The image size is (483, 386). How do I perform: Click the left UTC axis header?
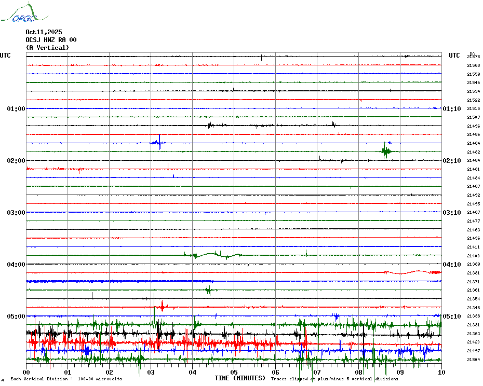[5, 56]
